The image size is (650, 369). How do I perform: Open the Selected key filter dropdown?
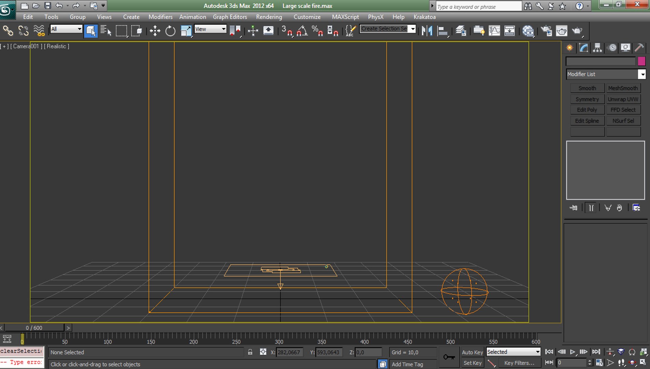513,352
